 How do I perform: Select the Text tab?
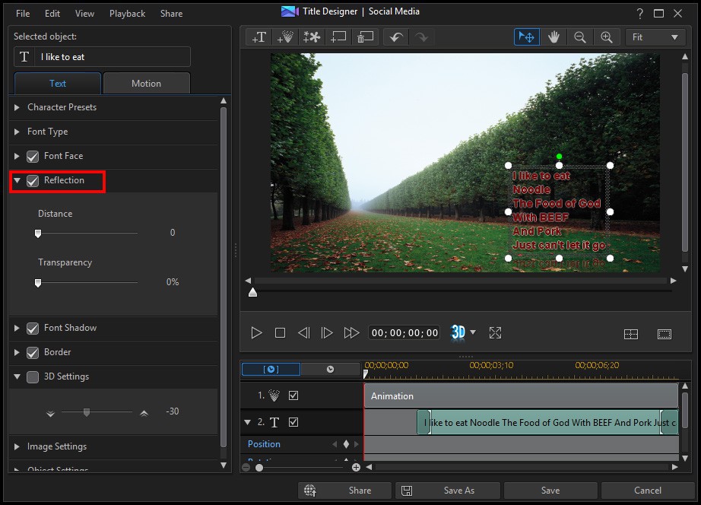pos(58,83)
